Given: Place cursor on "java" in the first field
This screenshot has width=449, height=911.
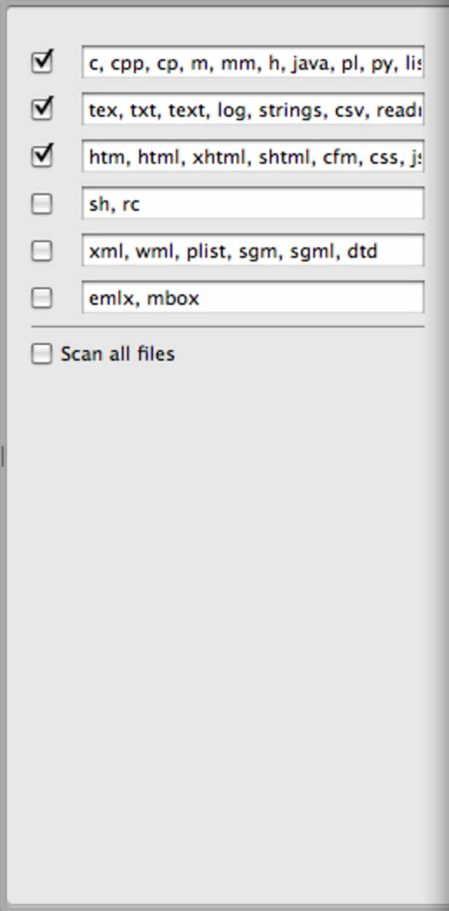Looking at the screenshot, I should click(310, 63).
